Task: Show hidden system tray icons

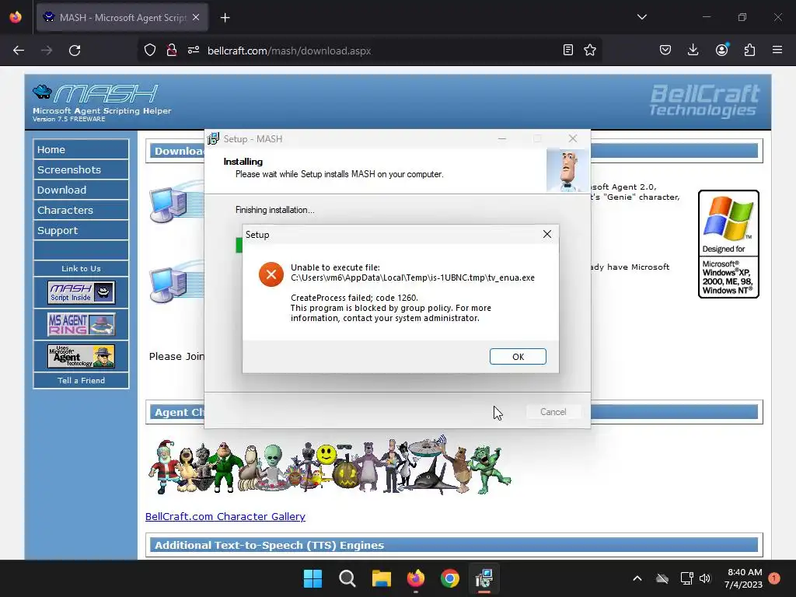Action: 637,578
